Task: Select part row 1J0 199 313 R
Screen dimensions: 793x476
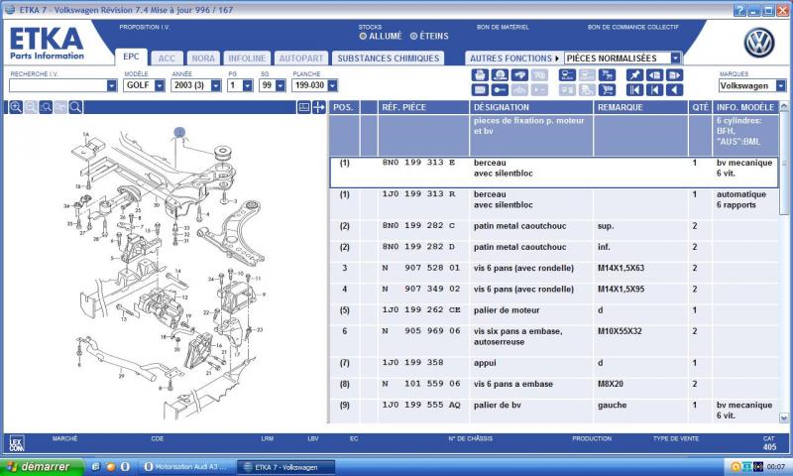Action: [554, 204]
